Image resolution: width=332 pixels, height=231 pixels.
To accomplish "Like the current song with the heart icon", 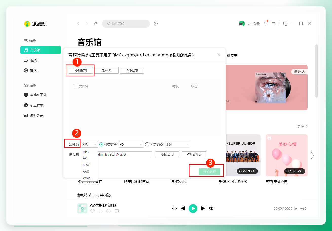I will [93, 211].
